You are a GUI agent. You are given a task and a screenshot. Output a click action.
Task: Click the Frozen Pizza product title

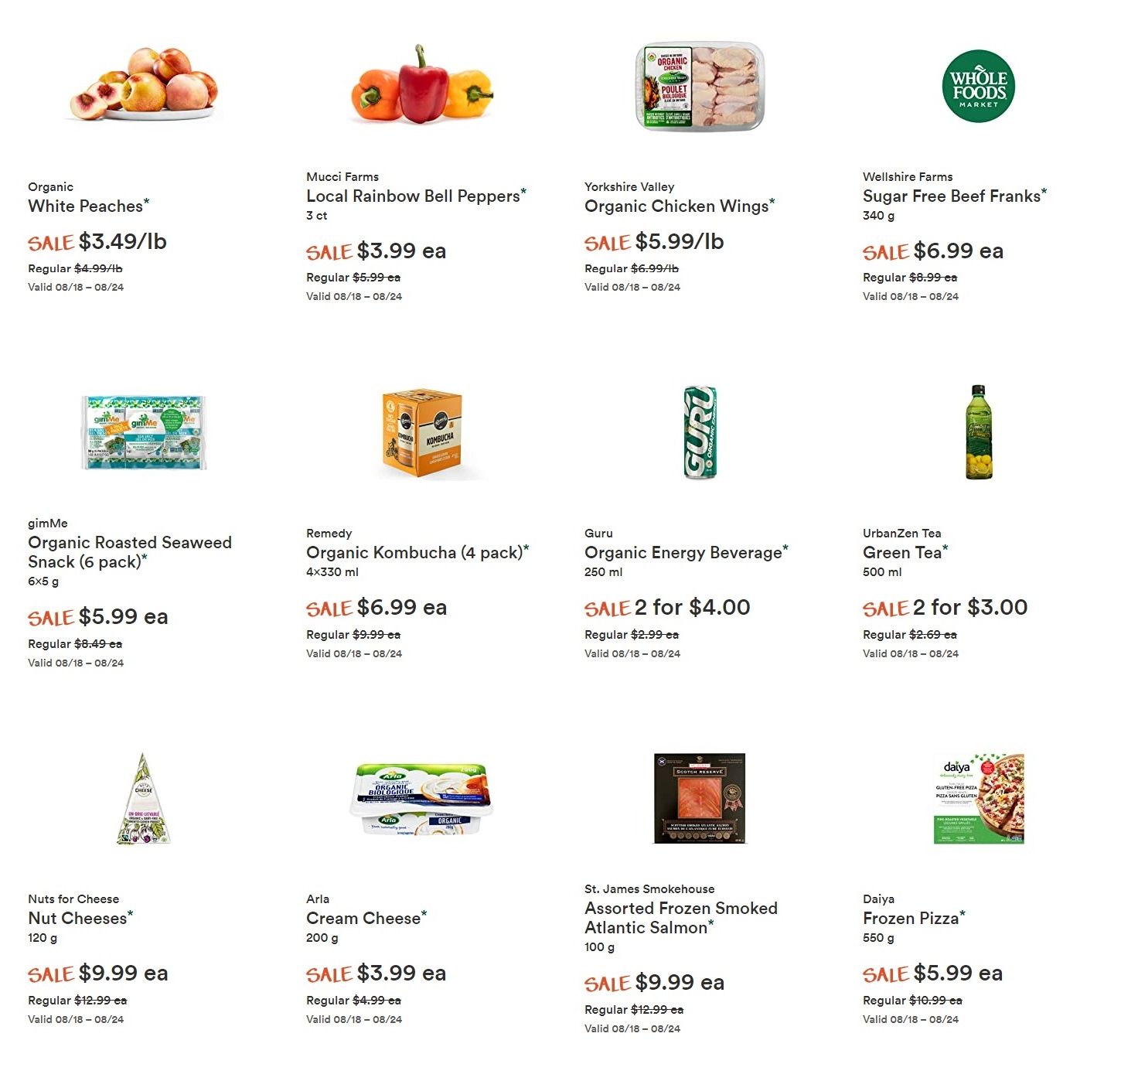tap(911, 919)
